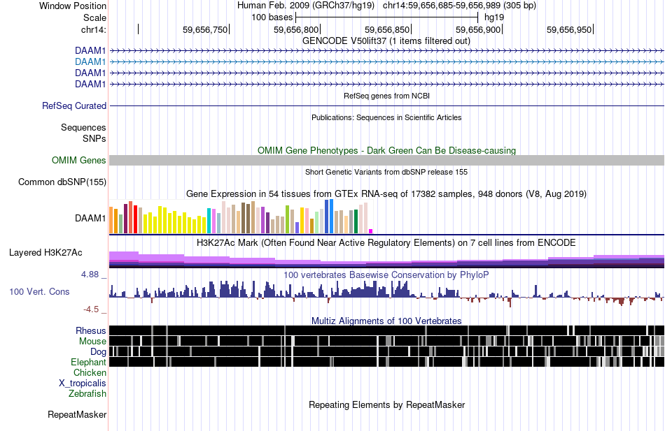Image resolution: width=665 pixels, height=431 pixels.
Task: Click the chr14: base position label
Action: coord(94,30)
